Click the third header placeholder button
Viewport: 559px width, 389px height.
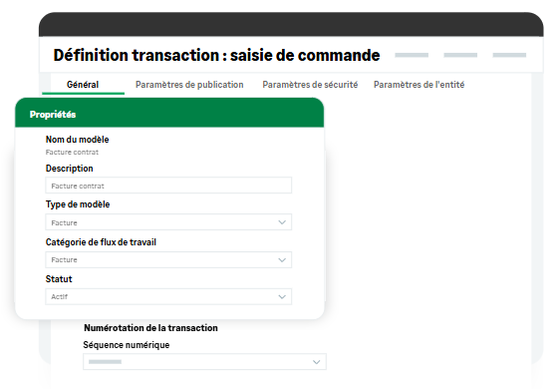click(x=509, y=55)
